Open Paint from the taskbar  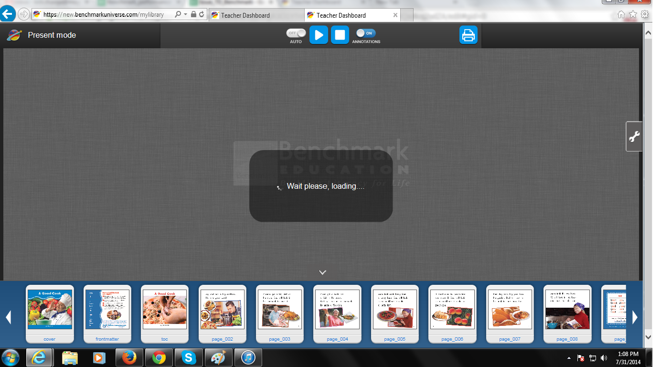coord(218,357)
